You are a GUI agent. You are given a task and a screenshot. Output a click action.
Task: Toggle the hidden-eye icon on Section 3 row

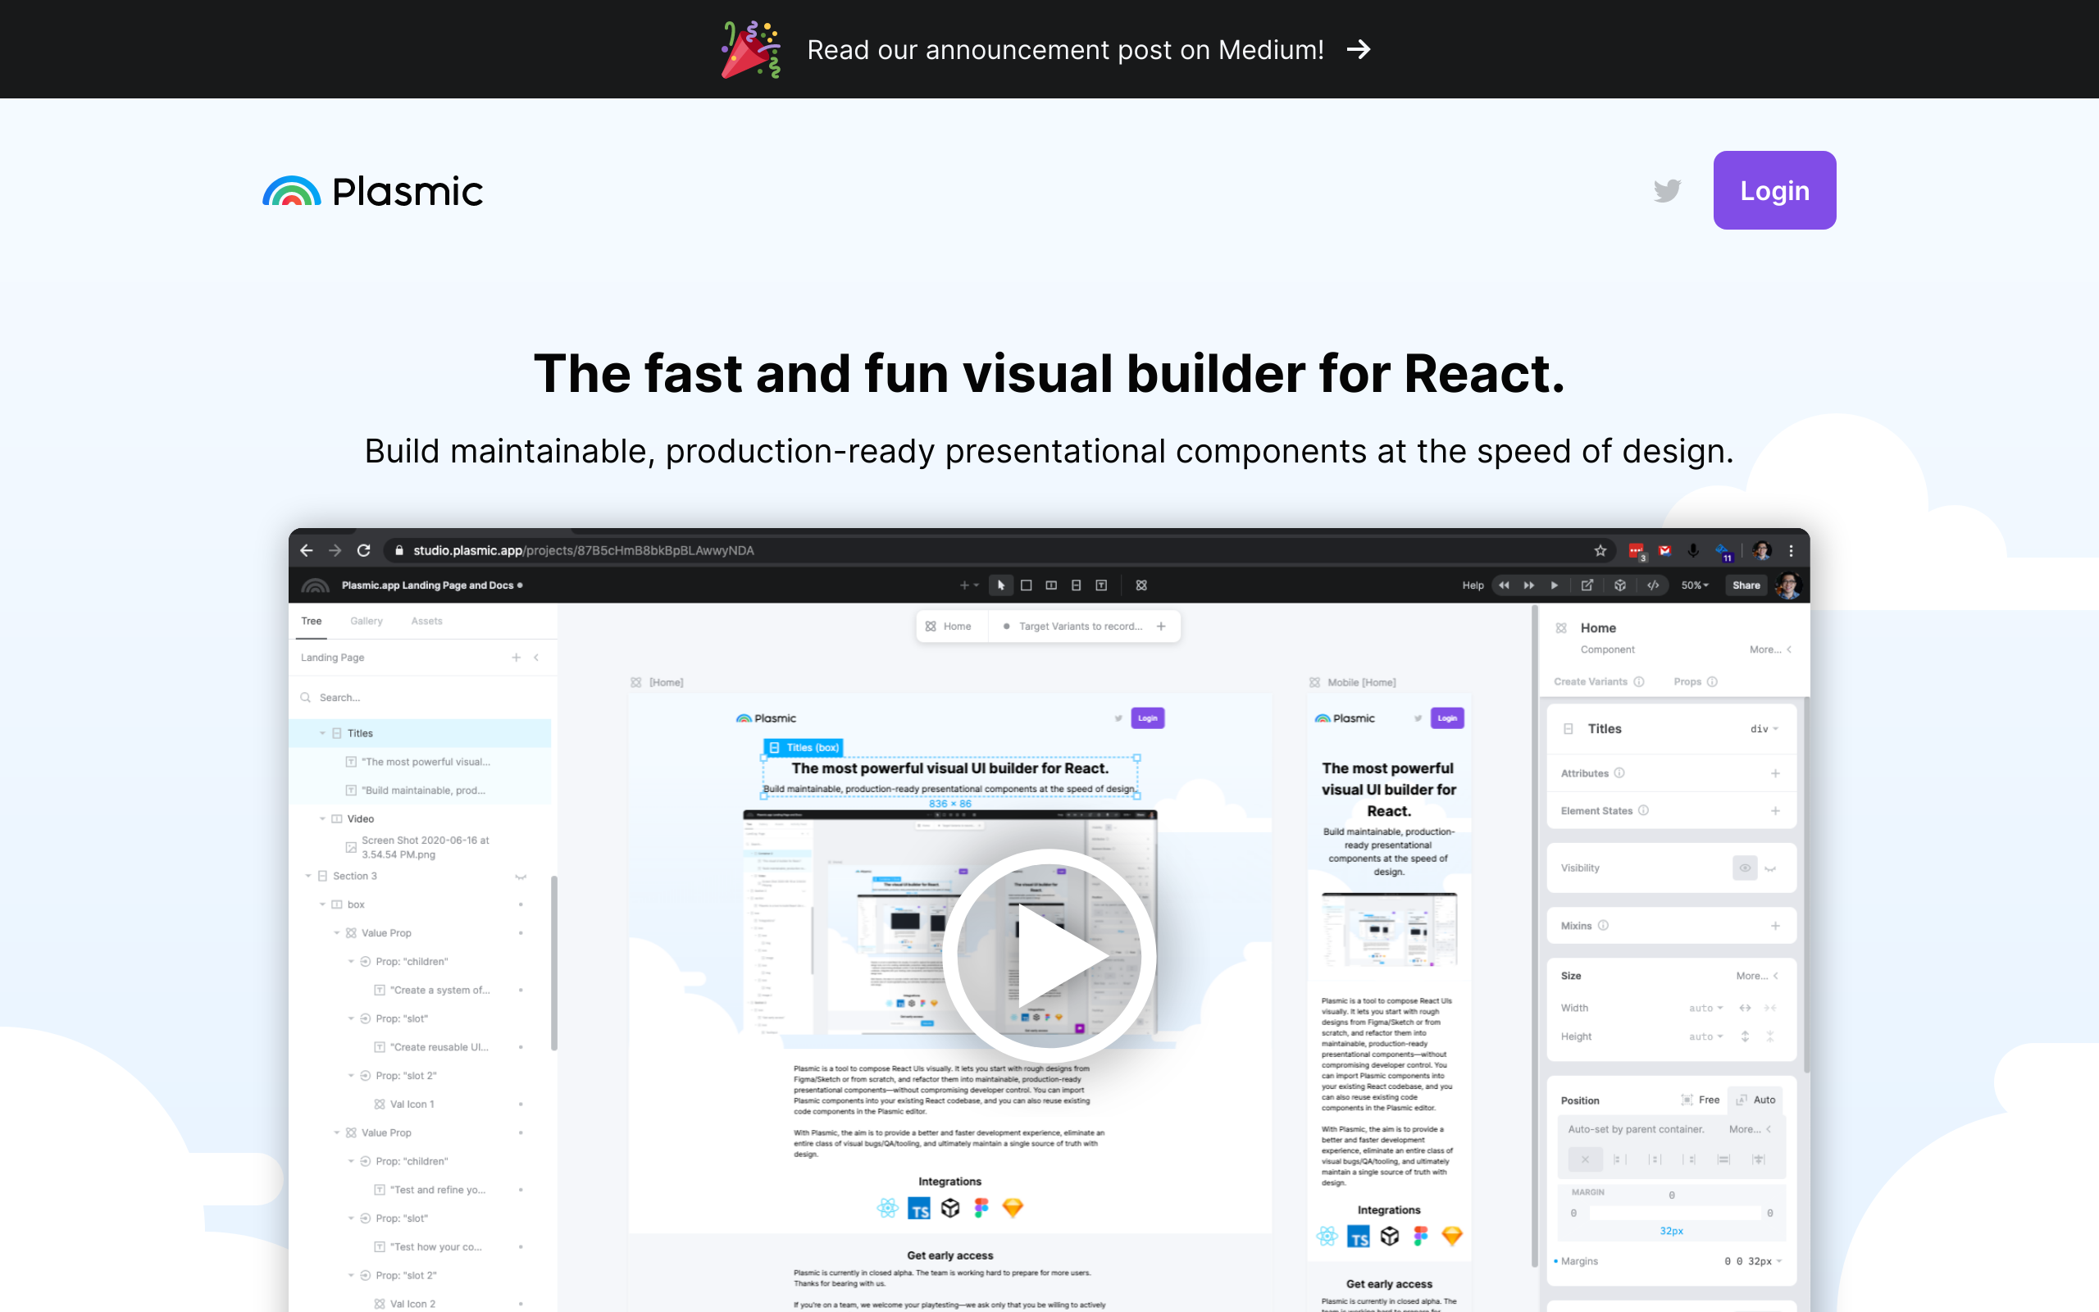pyautogui.click(x=521, y=877)
